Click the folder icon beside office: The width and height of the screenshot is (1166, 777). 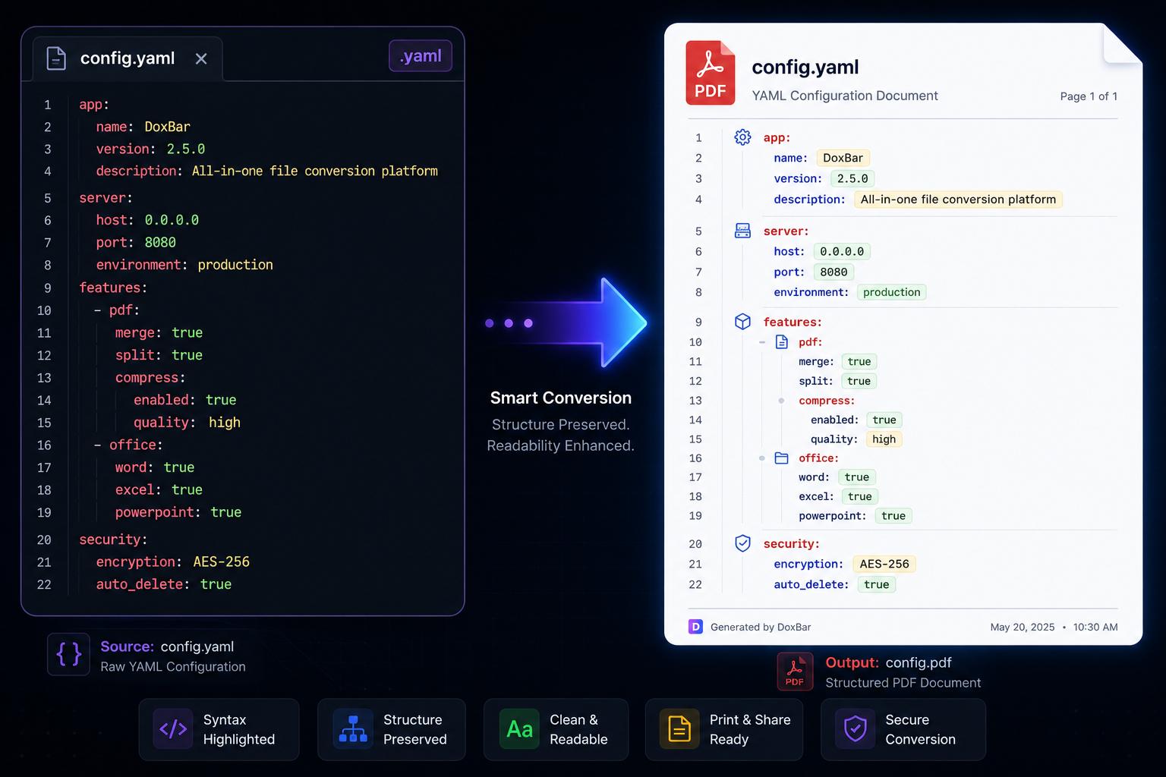pos(781,458)
